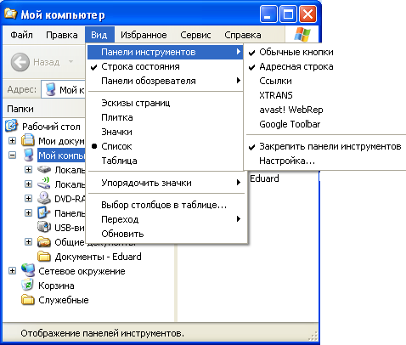Click the Документы - Eduard folder icon
Screen dimensions: 406x345
click(x=44, y=257)
